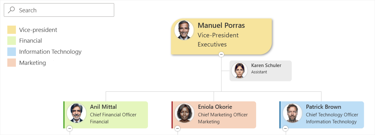Click the Information Technology blue swatch

[12, 52]
